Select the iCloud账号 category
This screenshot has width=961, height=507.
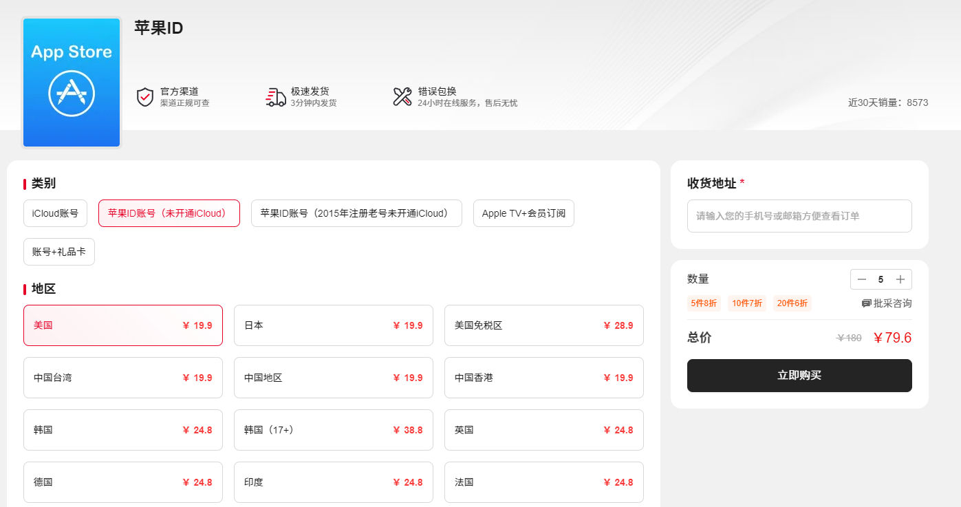(55, 213)
